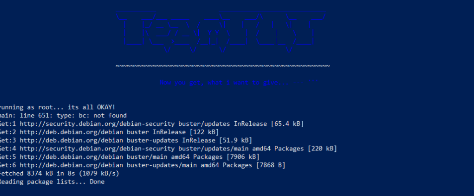Open the security.debian.org URL on the Get:1 line
The height and width of the screenshot is (196, 474).
pos(97,124)
